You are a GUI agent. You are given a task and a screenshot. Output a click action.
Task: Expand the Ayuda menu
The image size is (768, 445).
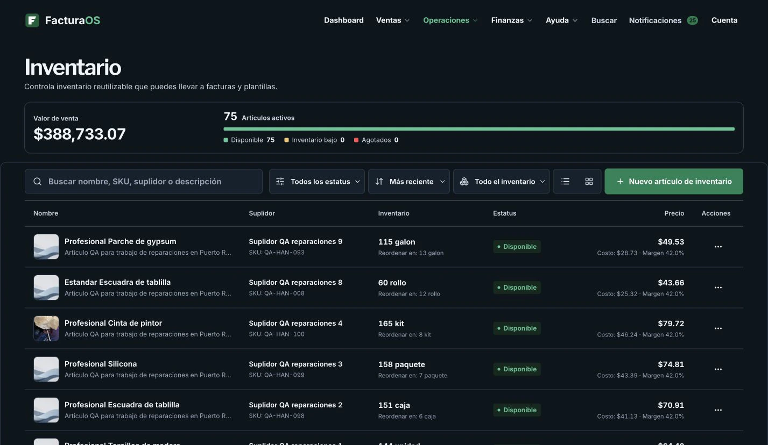click(562, 20)
